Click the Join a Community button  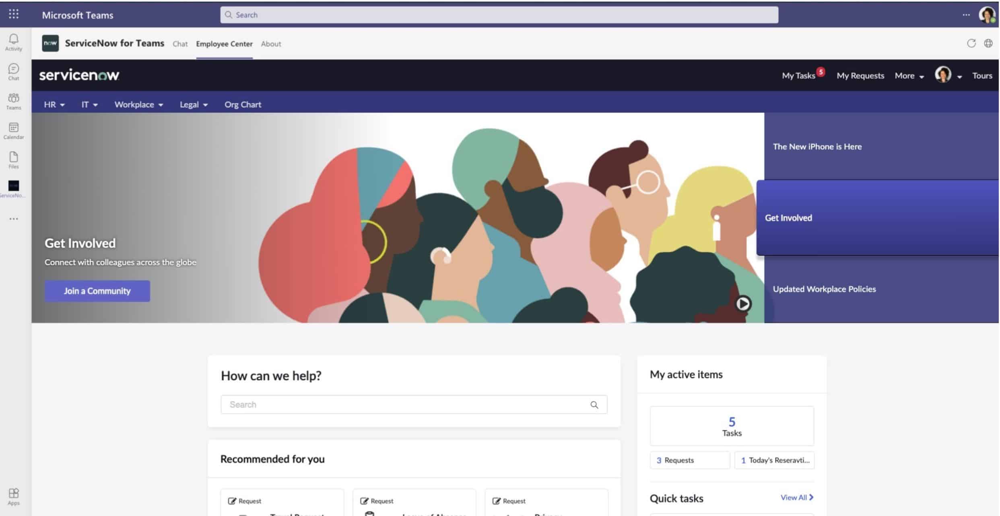click(x=97, y=290)
